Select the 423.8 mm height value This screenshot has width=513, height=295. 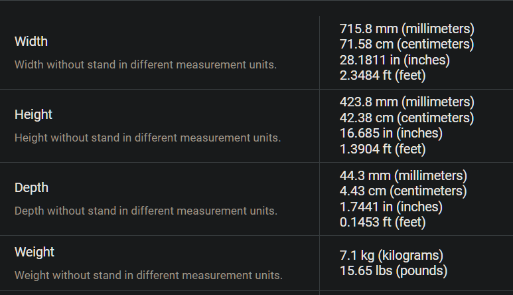(407, 102)
